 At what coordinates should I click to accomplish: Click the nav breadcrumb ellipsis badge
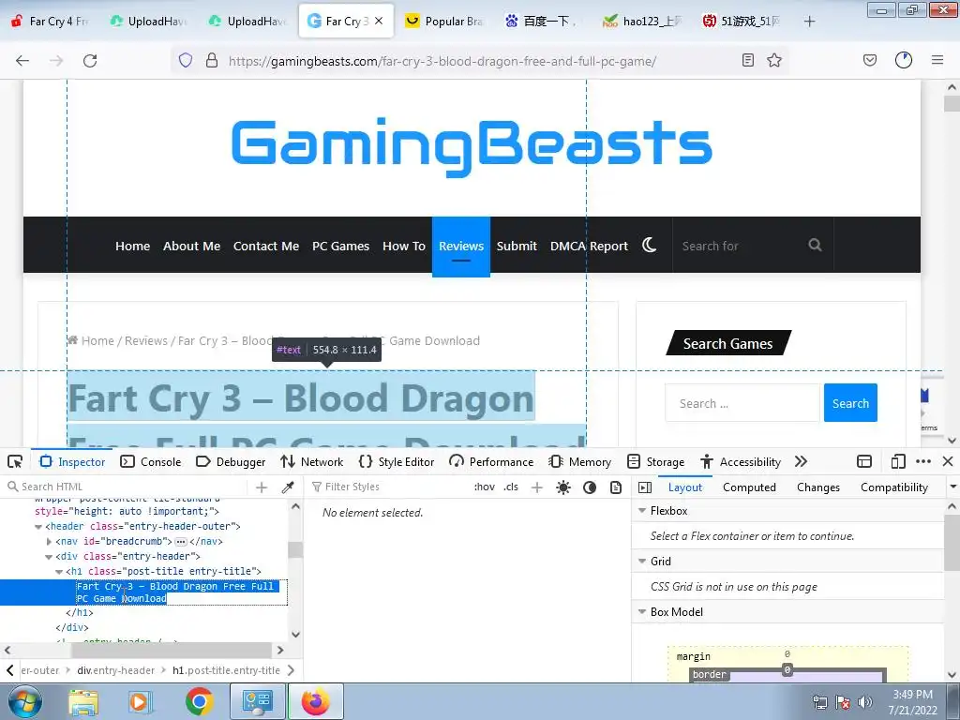pyautogui.click(x=181, y=542)
